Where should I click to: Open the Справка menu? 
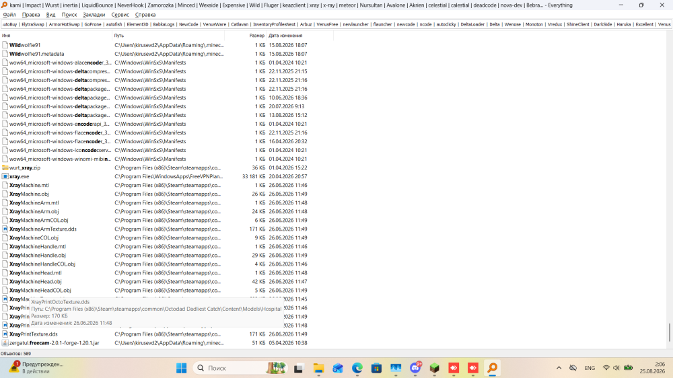(x=145, y=15)
